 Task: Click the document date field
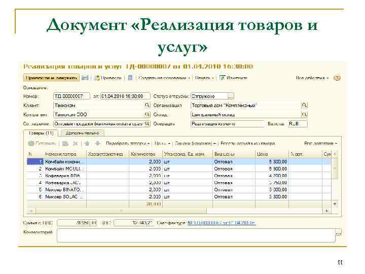[x=125, y=96]
